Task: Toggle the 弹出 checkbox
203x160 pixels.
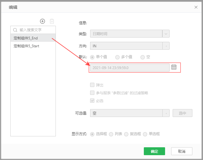Action: [92, 85]
